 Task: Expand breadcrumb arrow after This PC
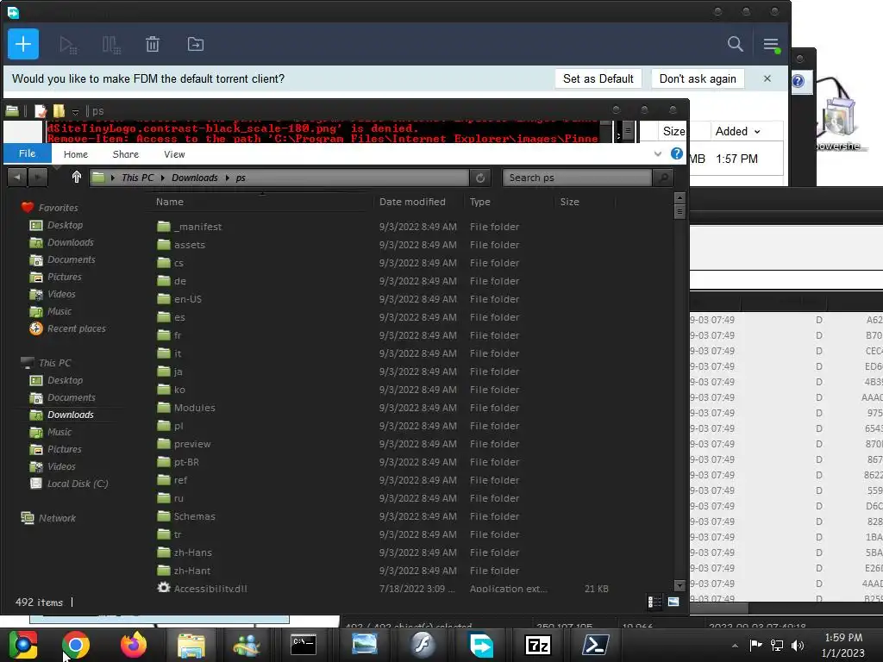tap(163, 178)
